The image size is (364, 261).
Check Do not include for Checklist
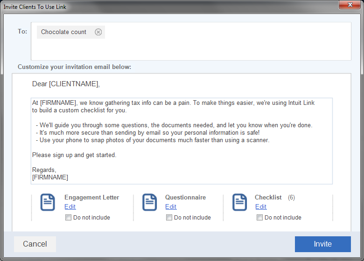259,218
